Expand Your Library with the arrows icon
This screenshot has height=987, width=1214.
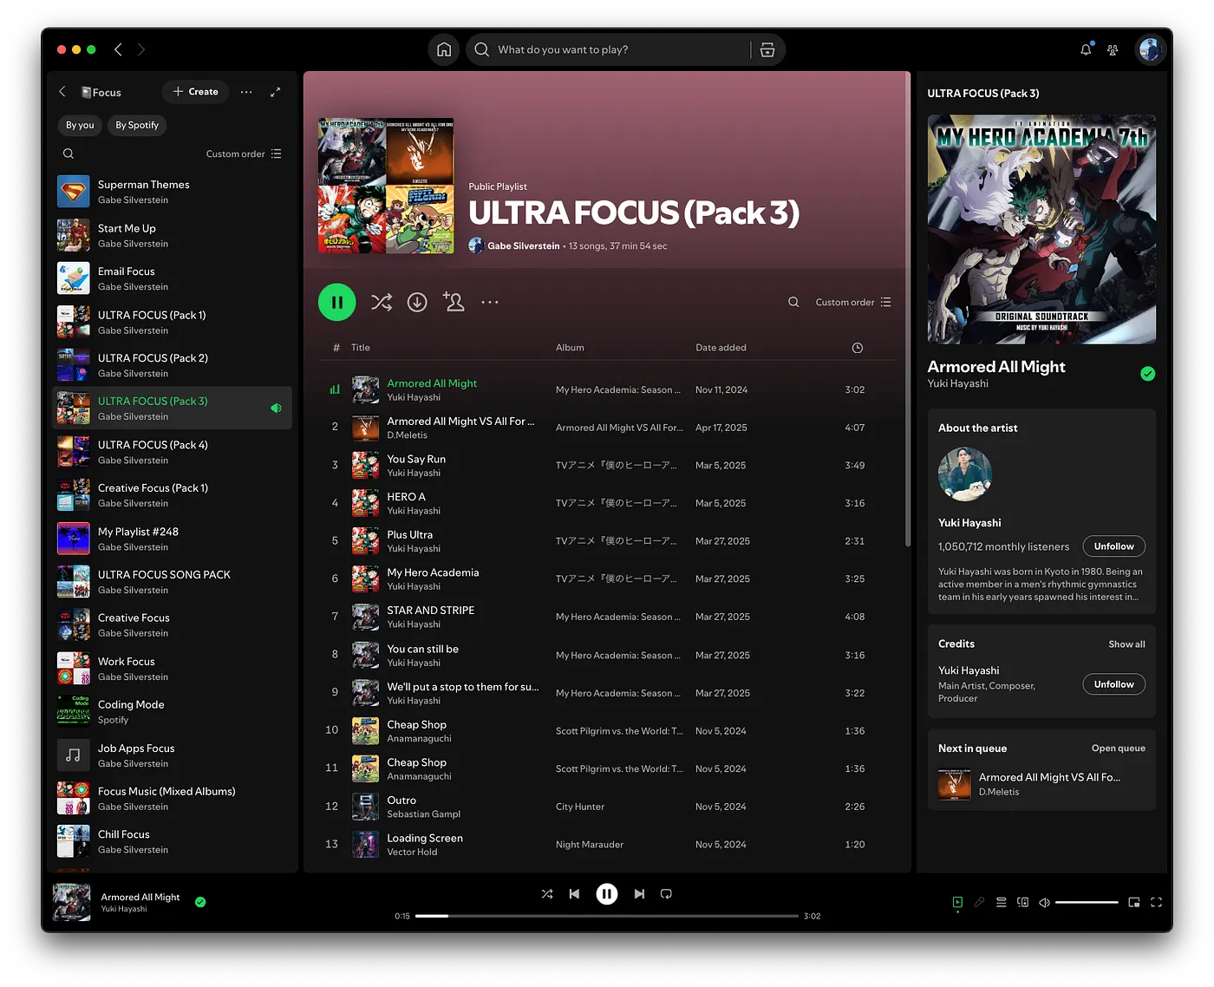276,92
